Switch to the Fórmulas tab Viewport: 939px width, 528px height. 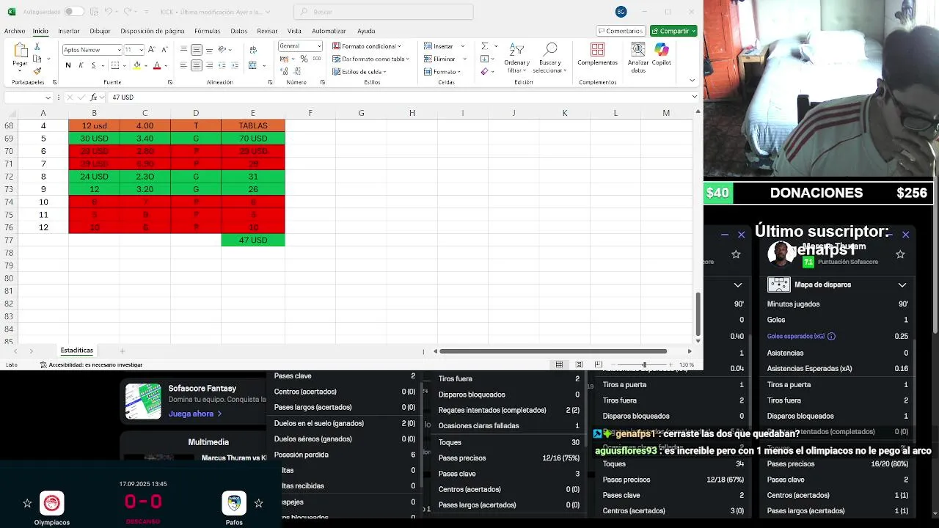coord(208,31)
